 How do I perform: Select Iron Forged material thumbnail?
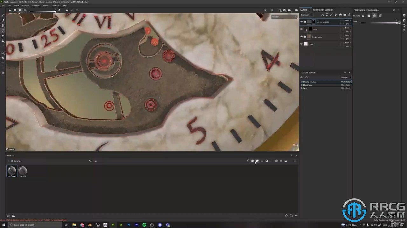pyautogui.click(x=12, y=171)
